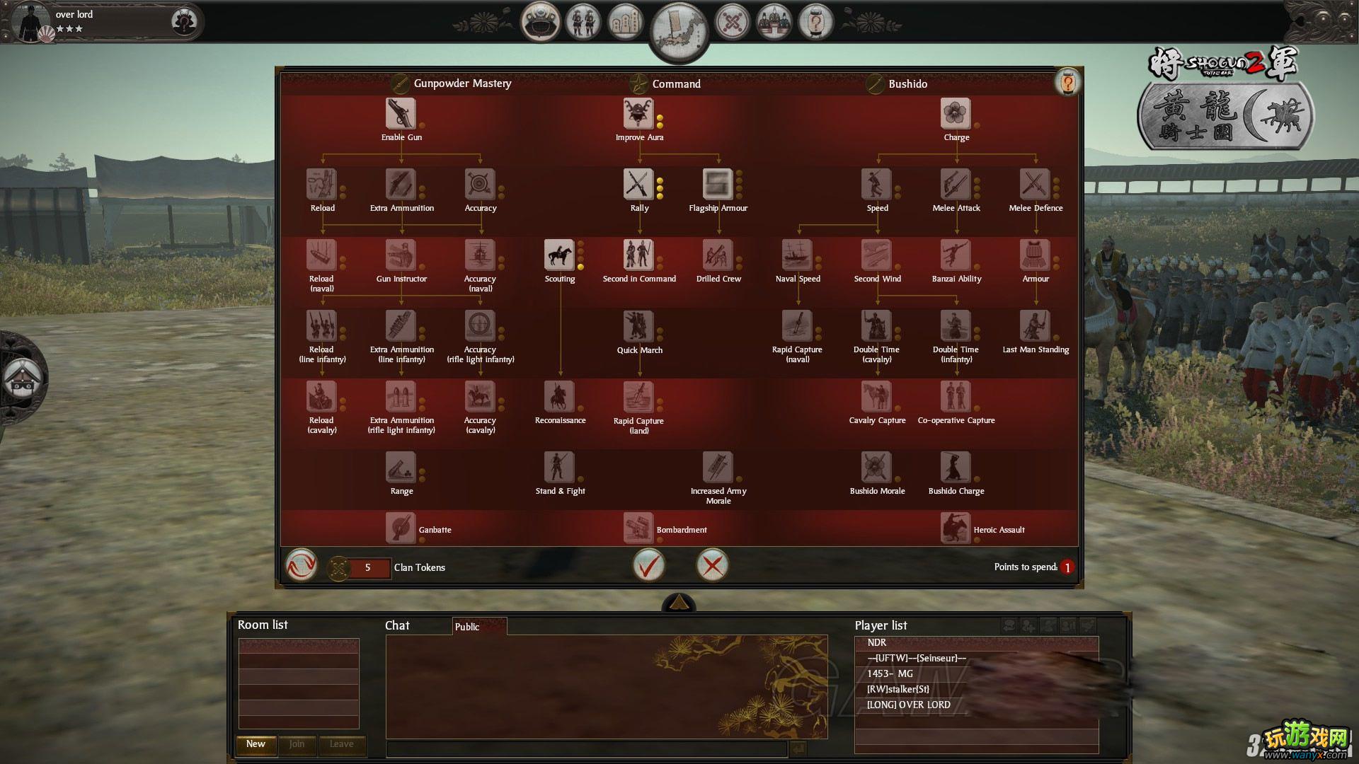The height and width of the screenshot is (764, 1359).
Task: Select the Scouting skill icon
Action: pyautogui.click(x=559, y=255)
